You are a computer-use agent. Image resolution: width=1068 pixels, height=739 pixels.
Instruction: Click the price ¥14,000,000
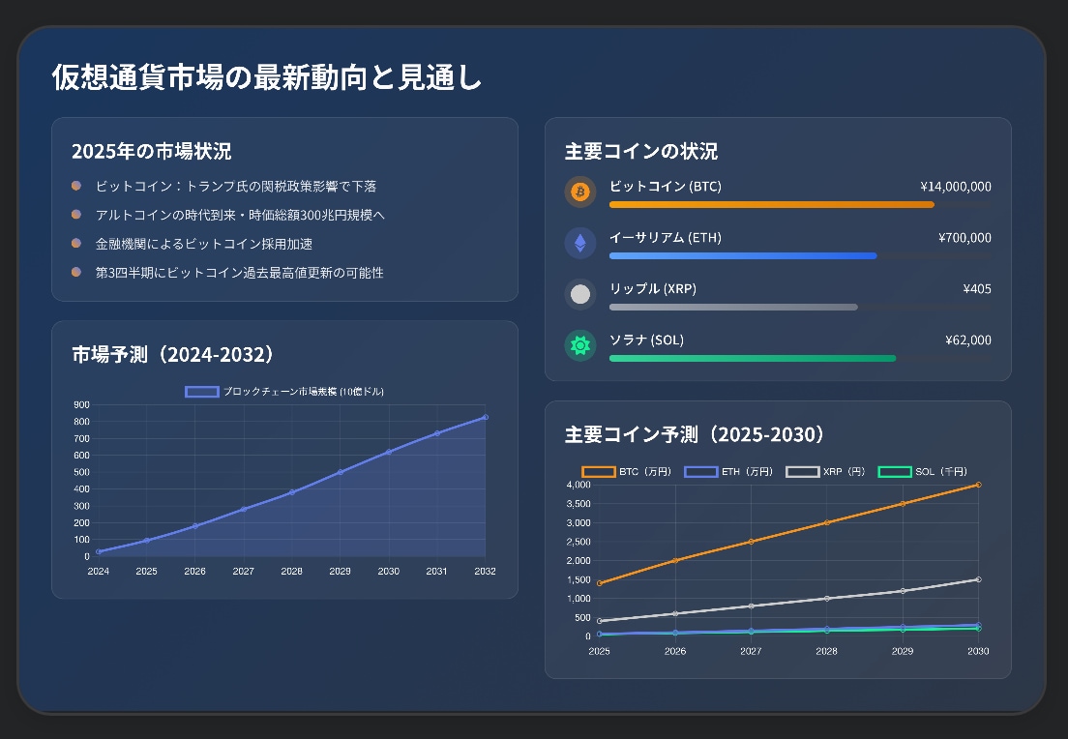[x=956, y=187]
